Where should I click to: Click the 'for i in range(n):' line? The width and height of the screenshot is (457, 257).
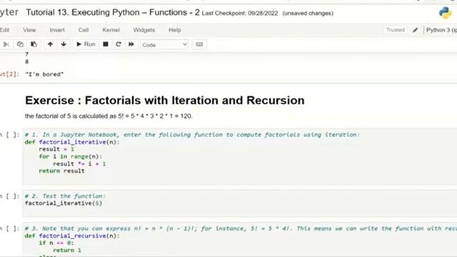click(x=71, y=156)
